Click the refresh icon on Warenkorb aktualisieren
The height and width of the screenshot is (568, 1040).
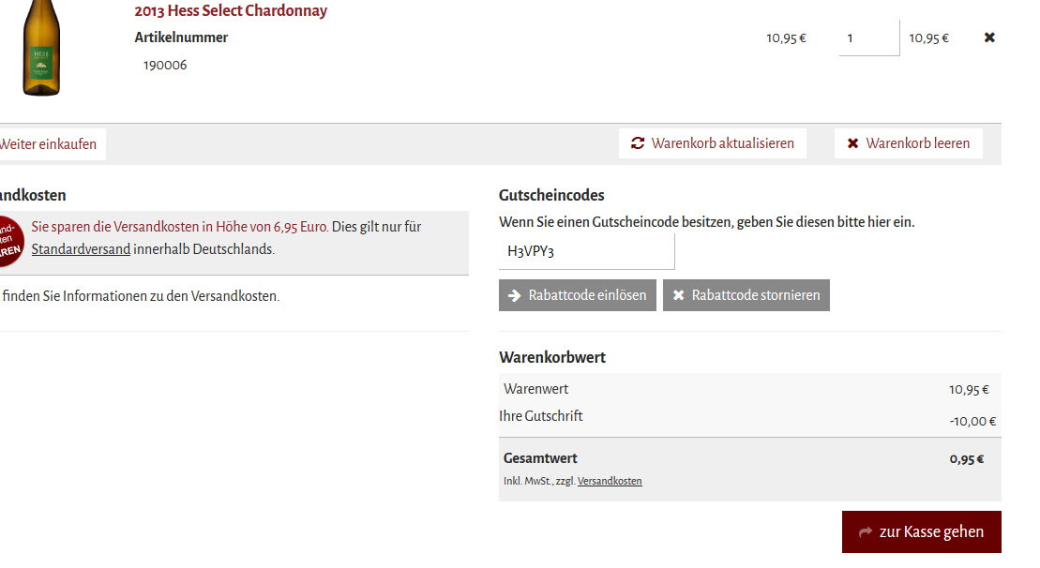tap(638, 143)
